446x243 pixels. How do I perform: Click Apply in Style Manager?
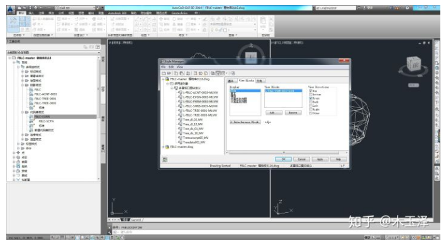click(x=320, y=159)
